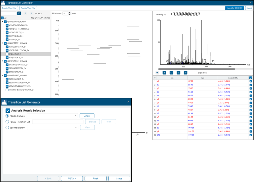Select the Spectral Library radio button
Screen dimensions: 254x182
click(7, 128)
